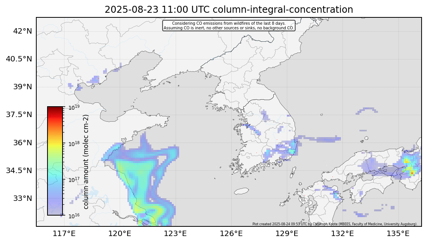Click the 33°N latitude tick label
Image resolution: width=427 pixels, height=243 pixels.
click(x=22, y=198)
